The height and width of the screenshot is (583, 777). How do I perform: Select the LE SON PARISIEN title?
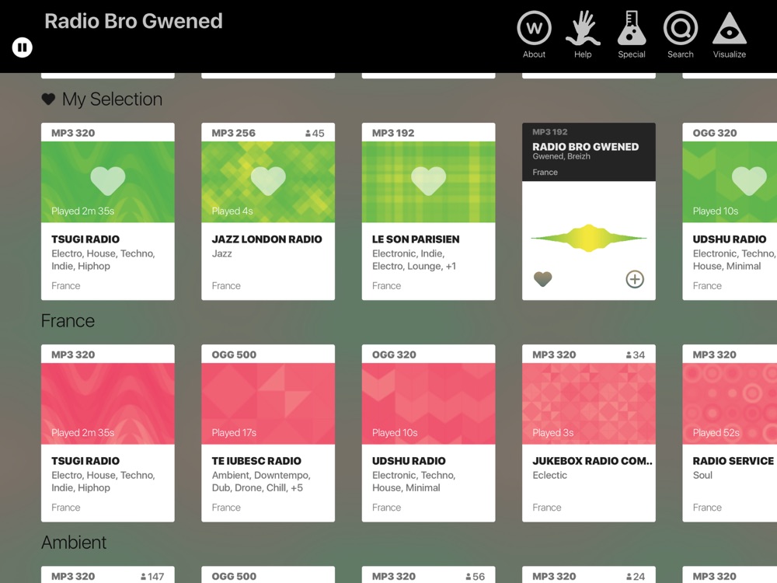pyautogui.click(x=416, y=239)
